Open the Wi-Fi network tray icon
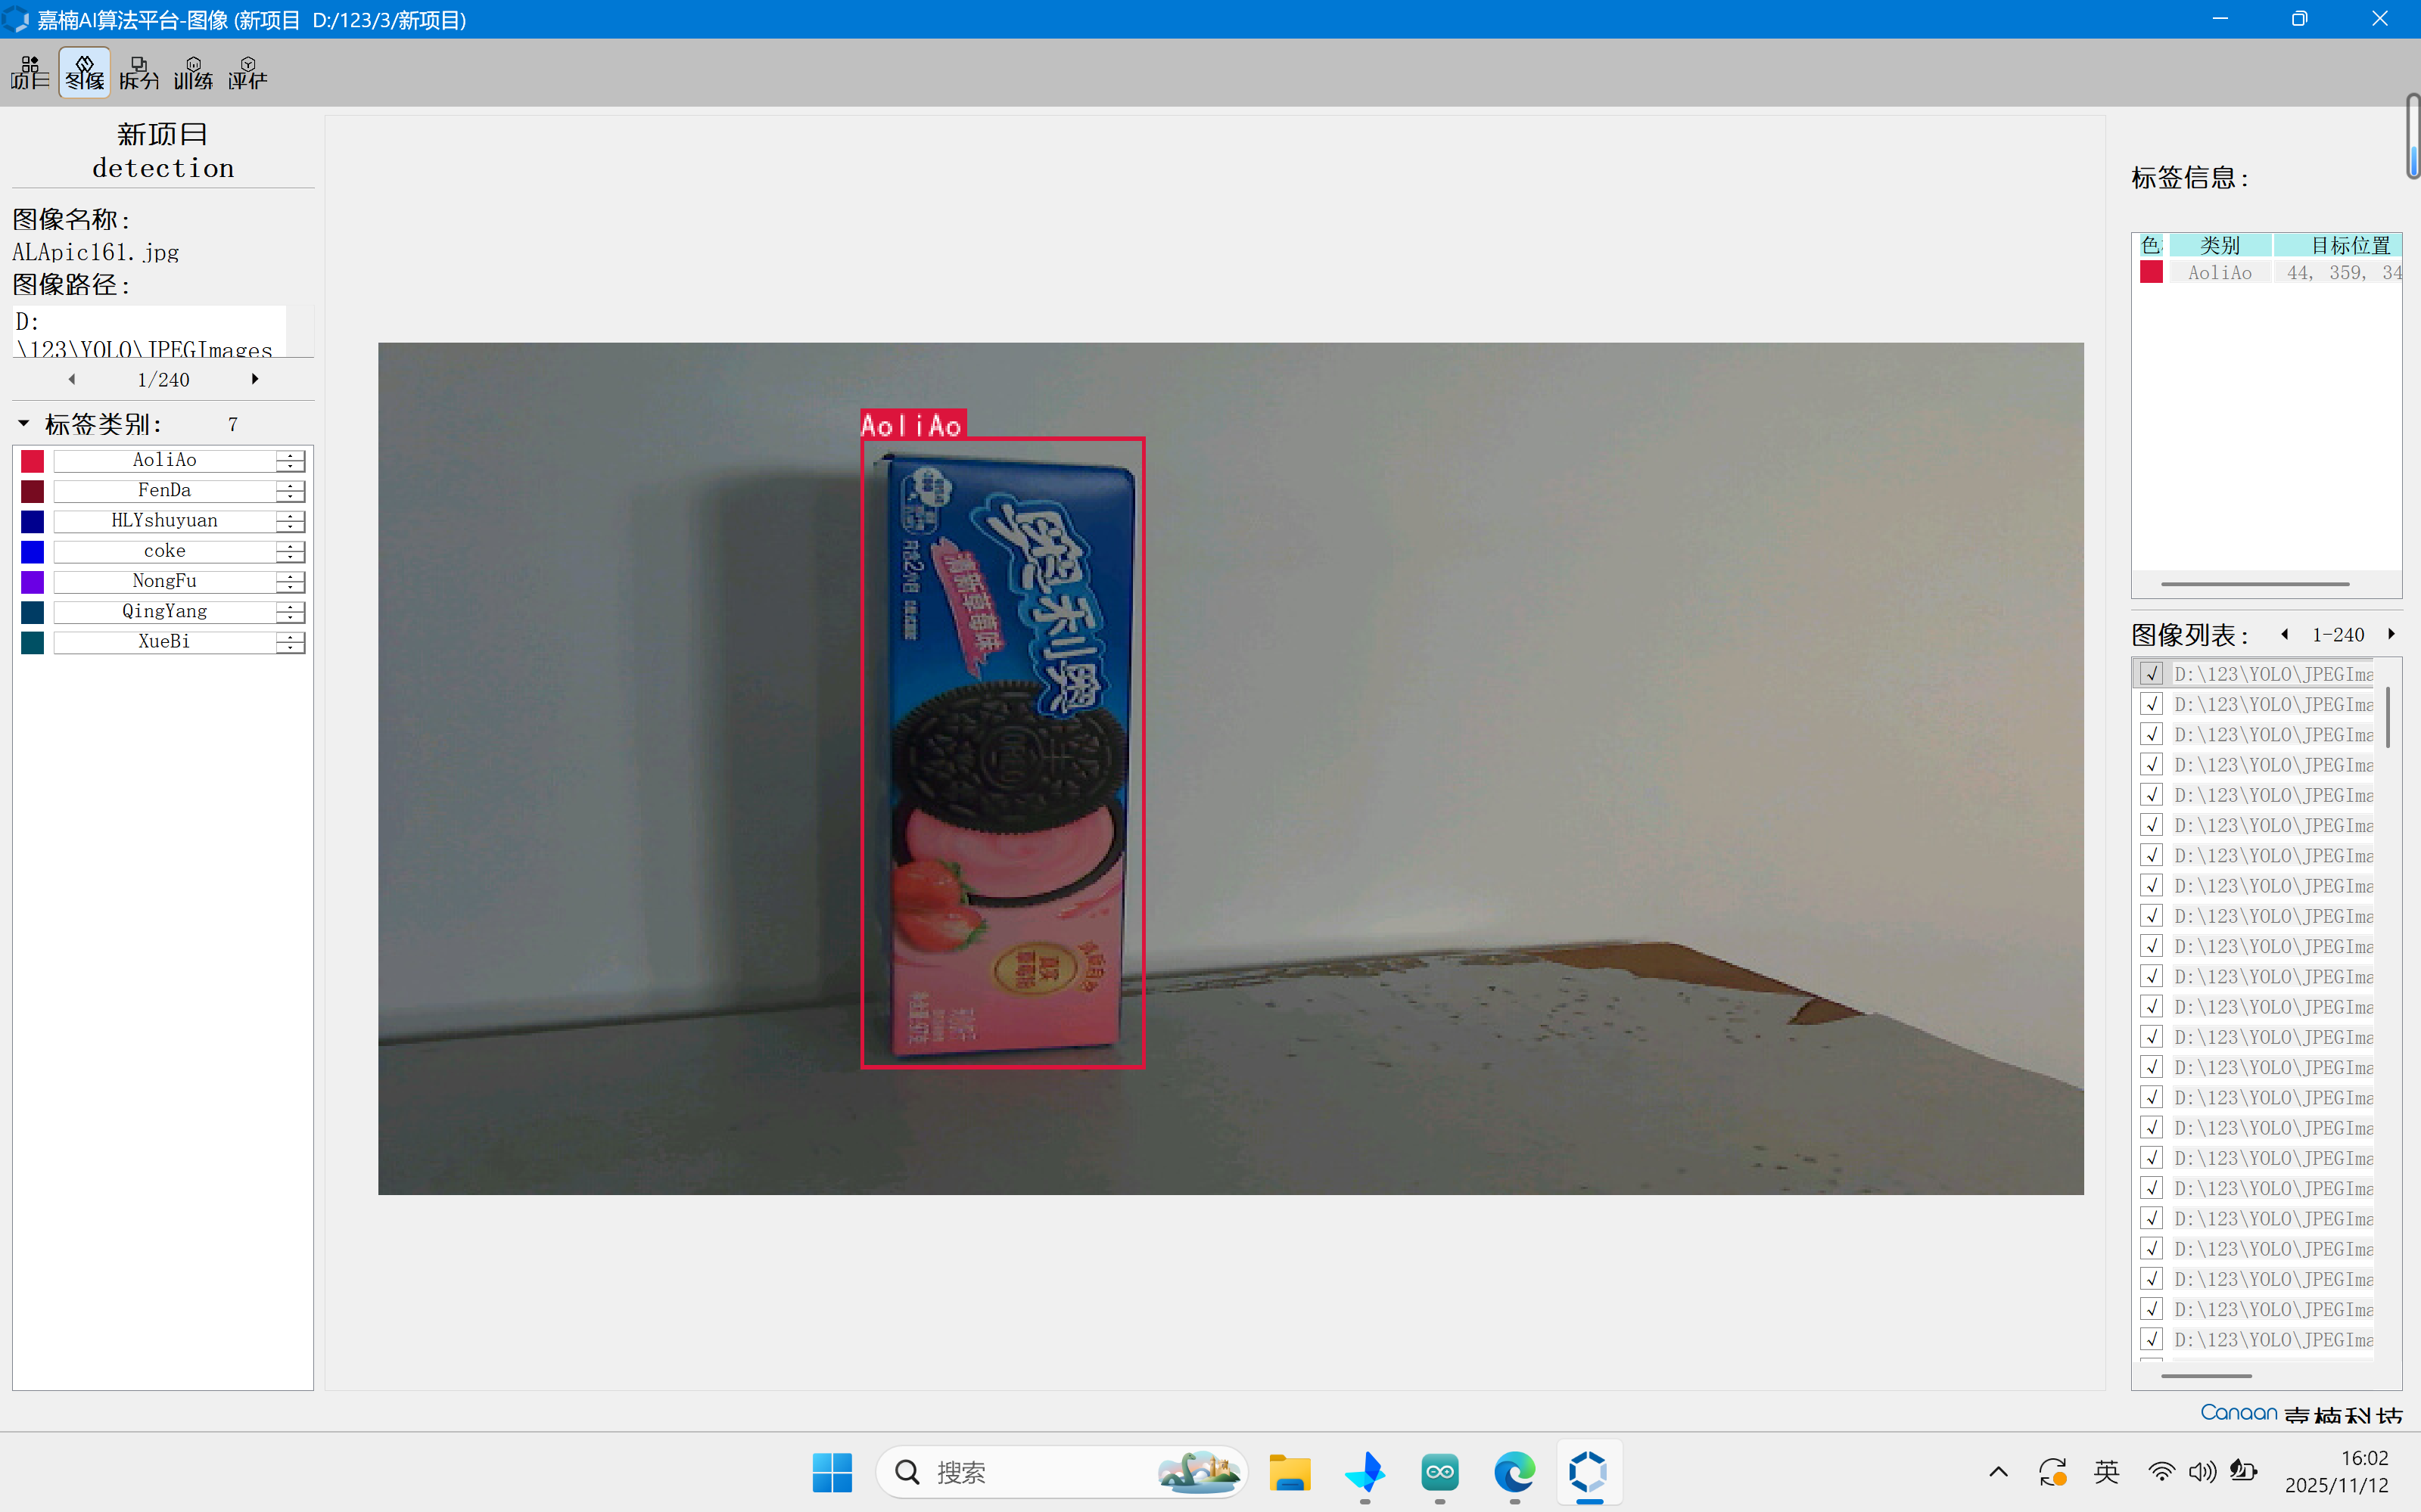Image resolution: width=2421 pixels, height=1512 pixels. point(2161,1472)
